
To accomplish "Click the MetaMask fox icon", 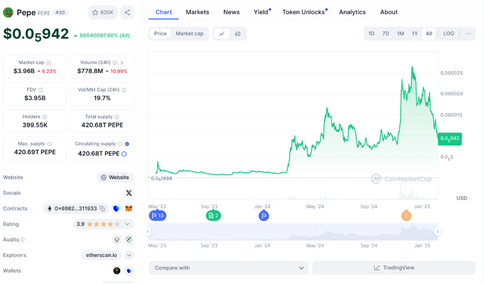I will (129, 209).
